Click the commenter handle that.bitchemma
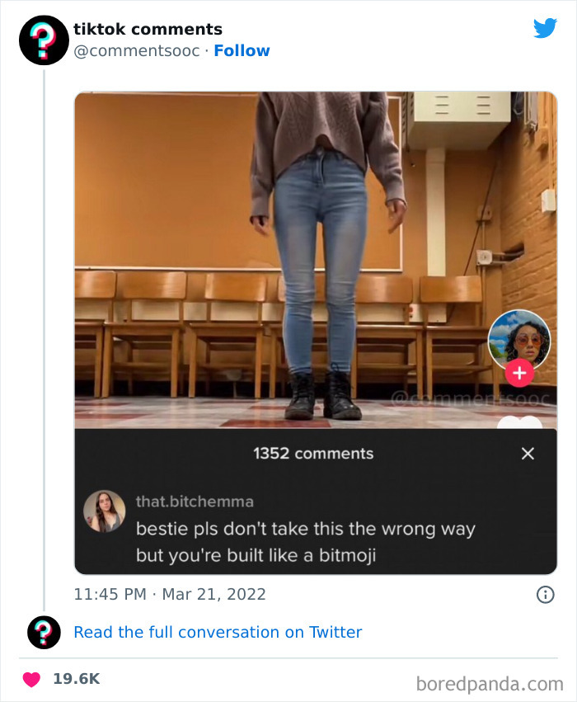 [195, 501]
